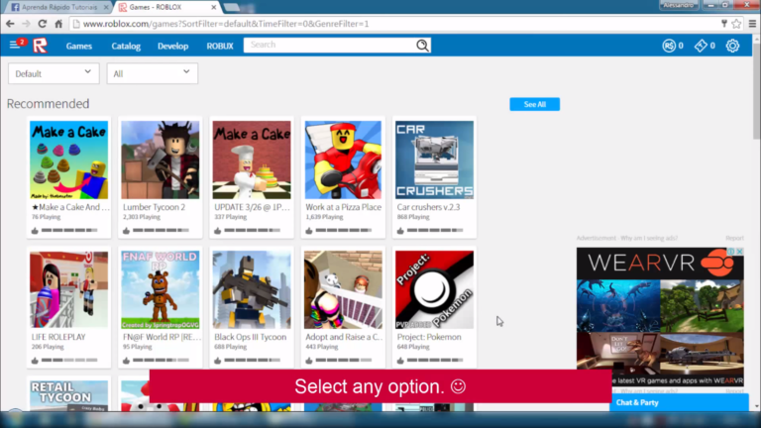
Task: Open the settings gear icon
Action: (x=732, y=46)
